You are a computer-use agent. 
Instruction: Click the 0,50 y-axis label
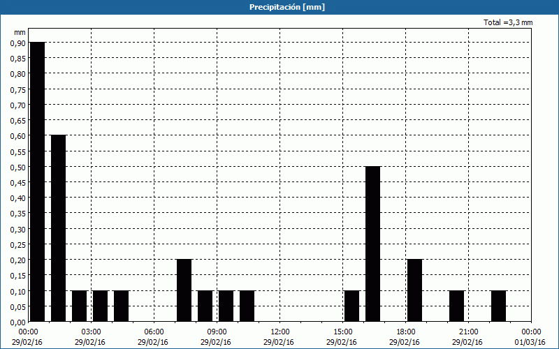click(18, 167)
